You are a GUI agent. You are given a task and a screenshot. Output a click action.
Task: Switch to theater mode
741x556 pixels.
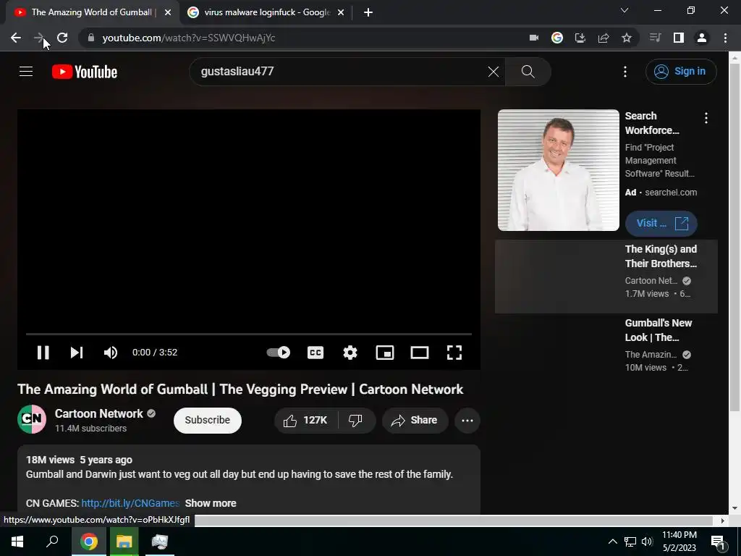point(420,353)
